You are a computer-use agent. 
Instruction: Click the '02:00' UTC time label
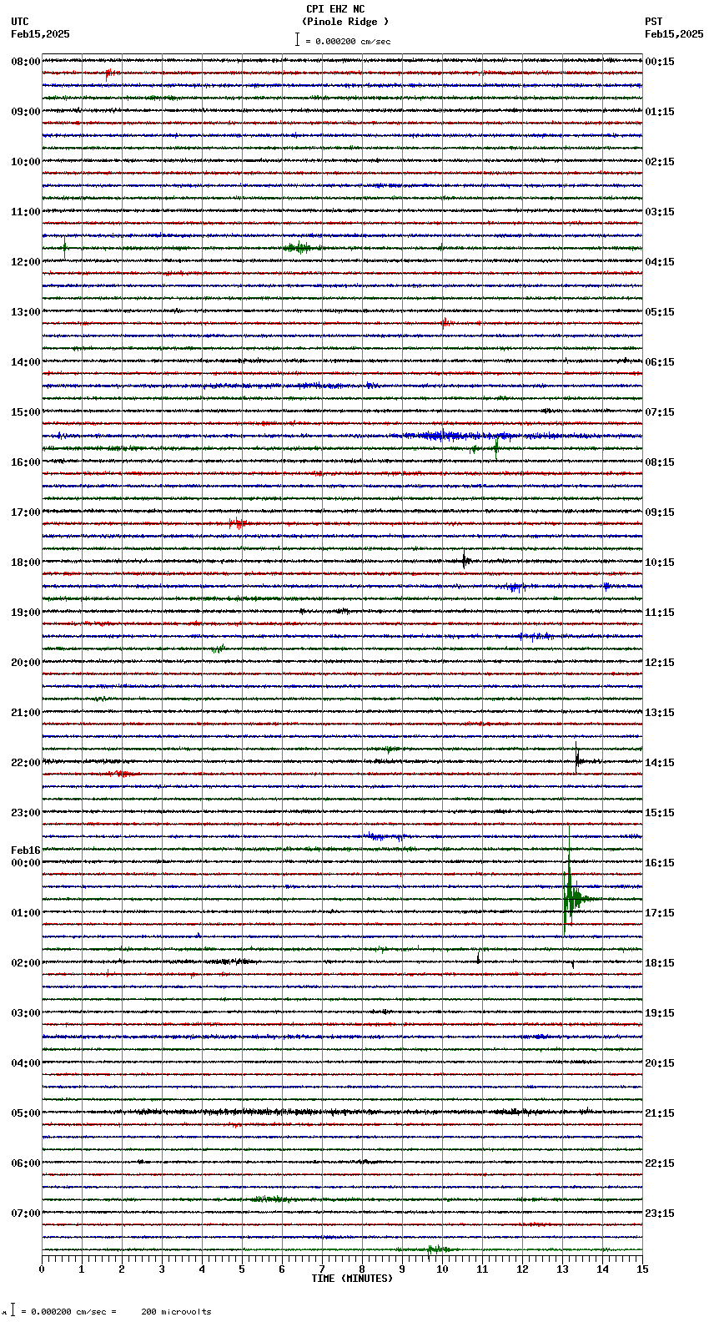(26, 963)
